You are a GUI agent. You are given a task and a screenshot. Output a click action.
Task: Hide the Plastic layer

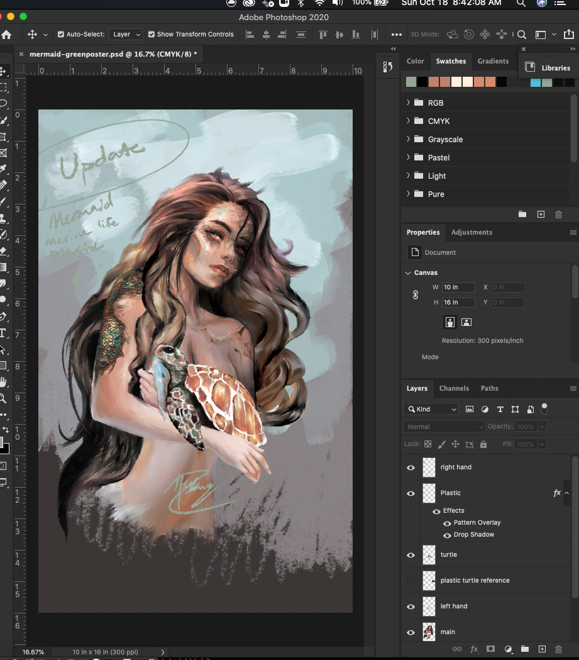411,493
